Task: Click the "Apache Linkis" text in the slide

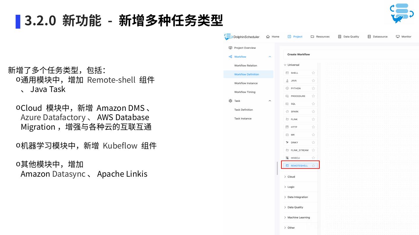Action: [x=122, y=174]
